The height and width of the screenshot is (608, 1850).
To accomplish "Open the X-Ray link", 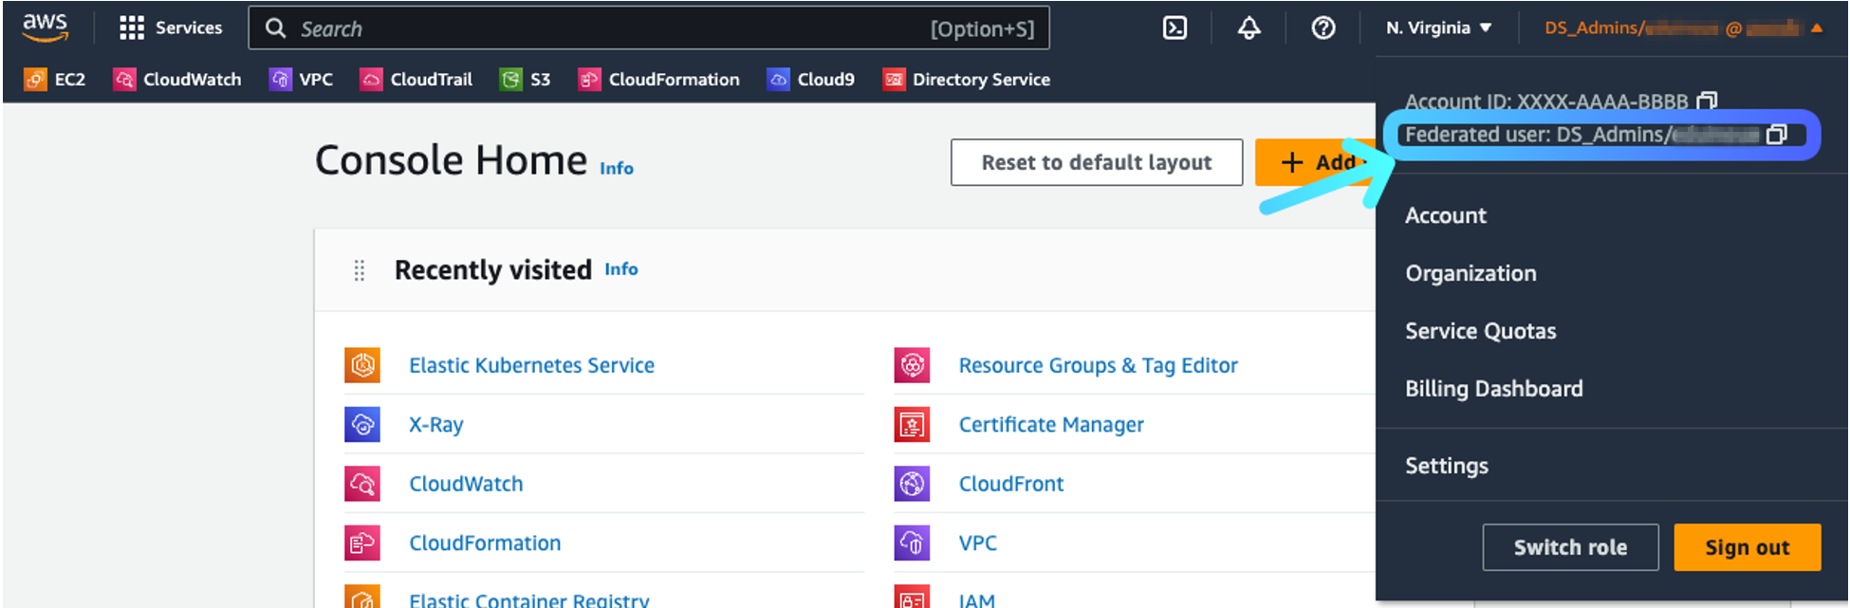I will click(435, 424).
